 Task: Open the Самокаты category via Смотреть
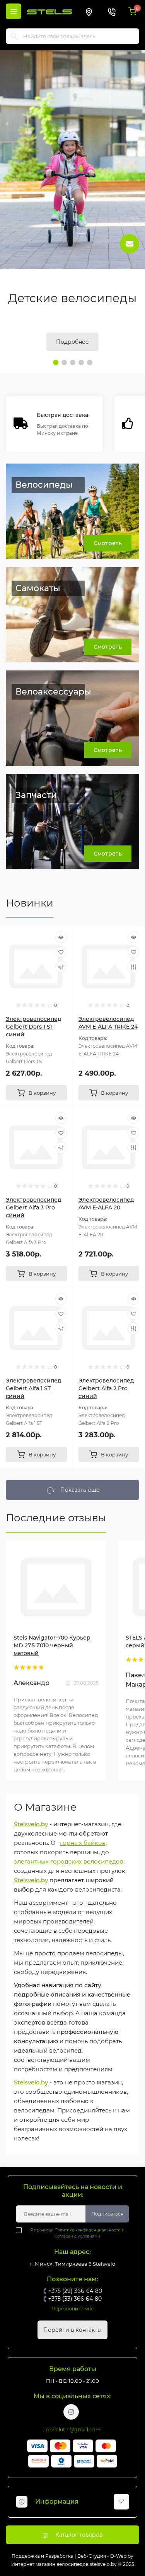point(107,647)
